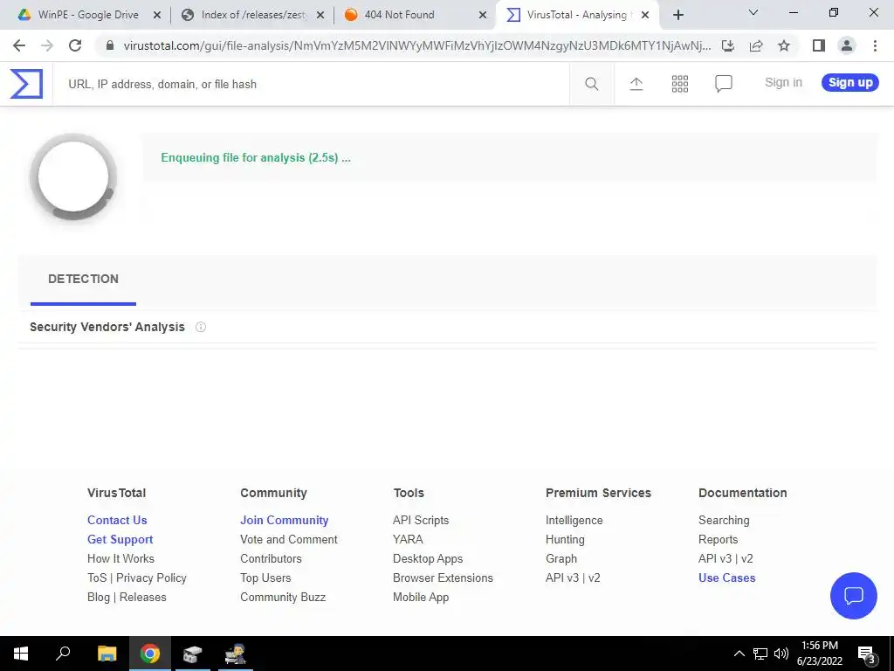894x671 pixels.
Task: Open the Reports documentation link
Action: (718, 539)
